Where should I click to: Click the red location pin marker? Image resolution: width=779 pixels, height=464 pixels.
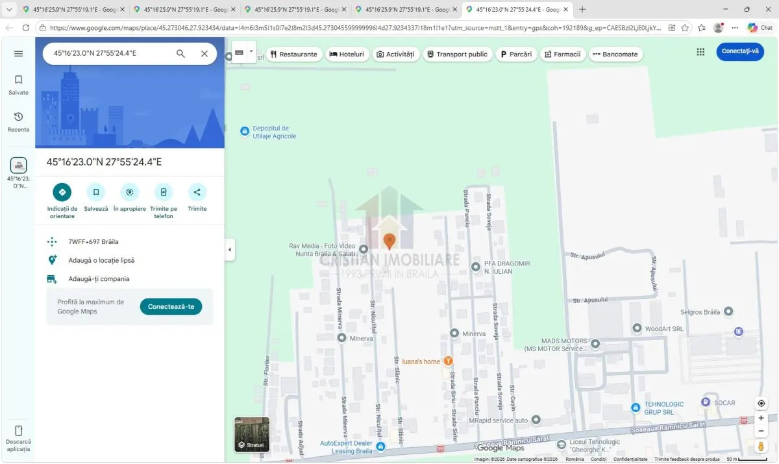[389, 241]
